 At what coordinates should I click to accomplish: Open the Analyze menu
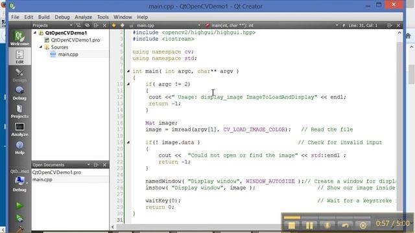84,17
